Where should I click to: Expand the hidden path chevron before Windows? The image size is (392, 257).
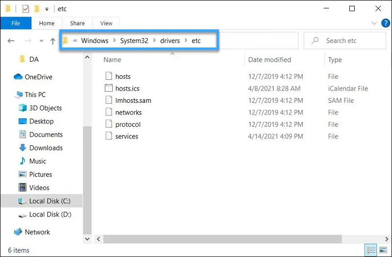click(75, 41)
